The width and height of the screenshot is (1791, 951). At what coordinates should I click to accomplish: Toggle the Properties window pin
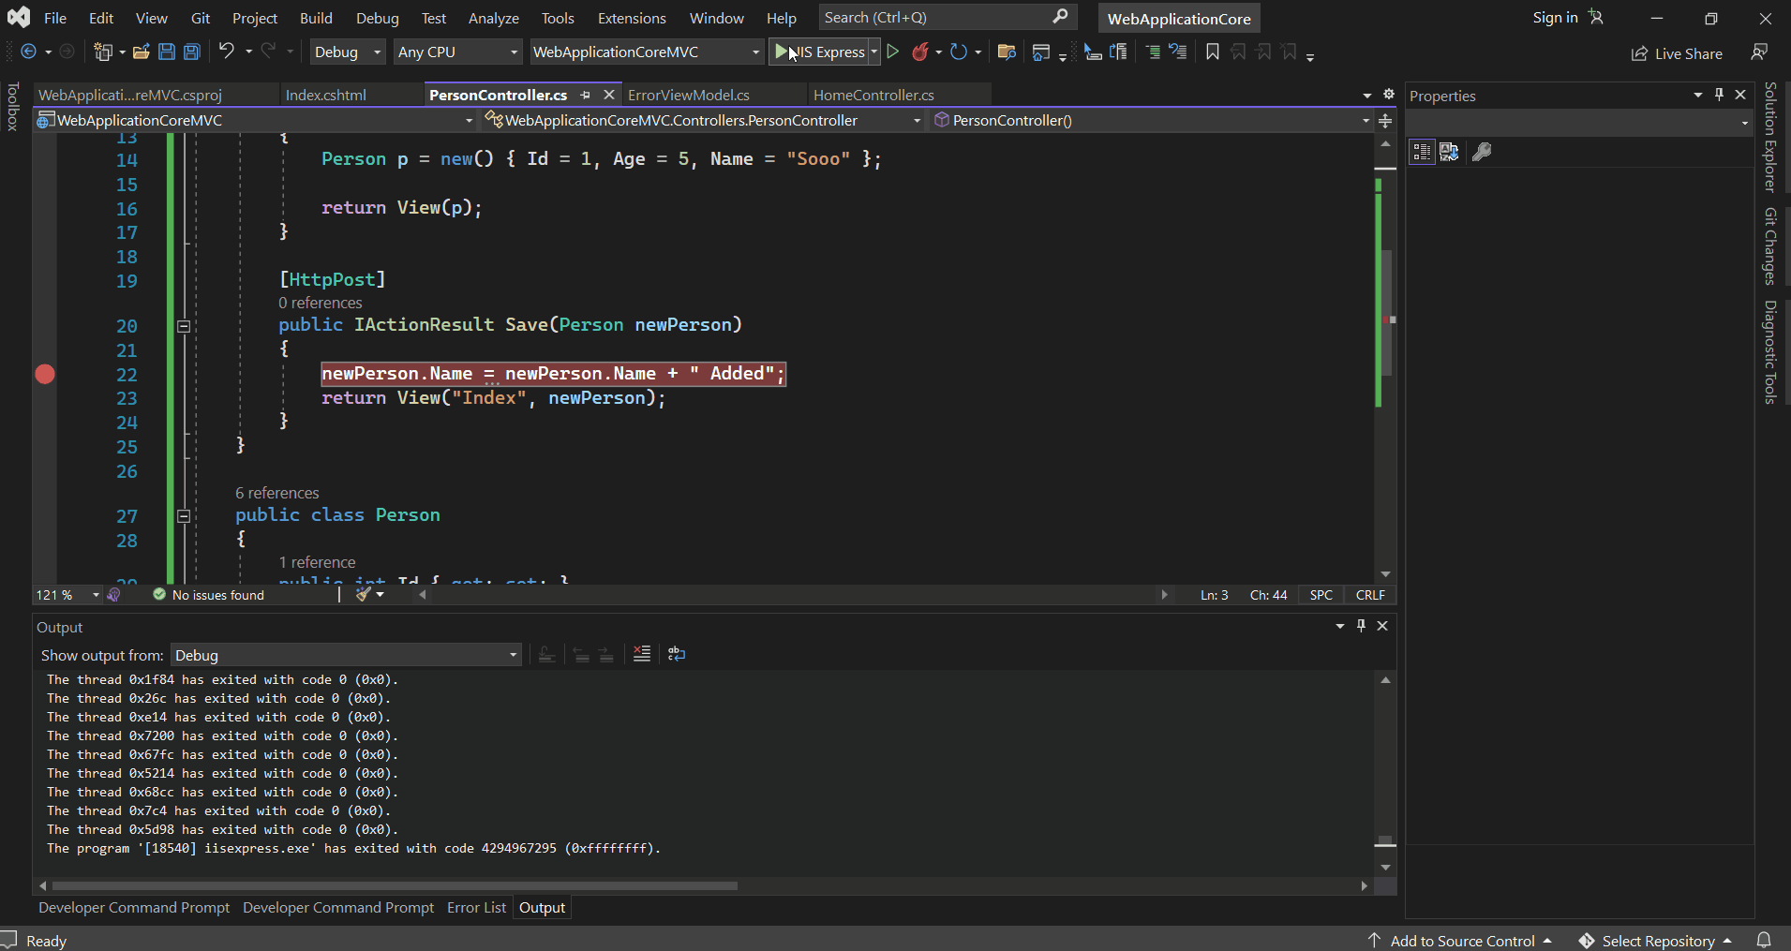pyautogui.click(x=1718, y=95)
